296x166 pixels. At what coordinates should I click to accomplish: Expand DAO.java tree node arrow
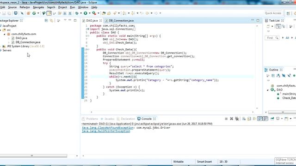click(x=9, y=38)
